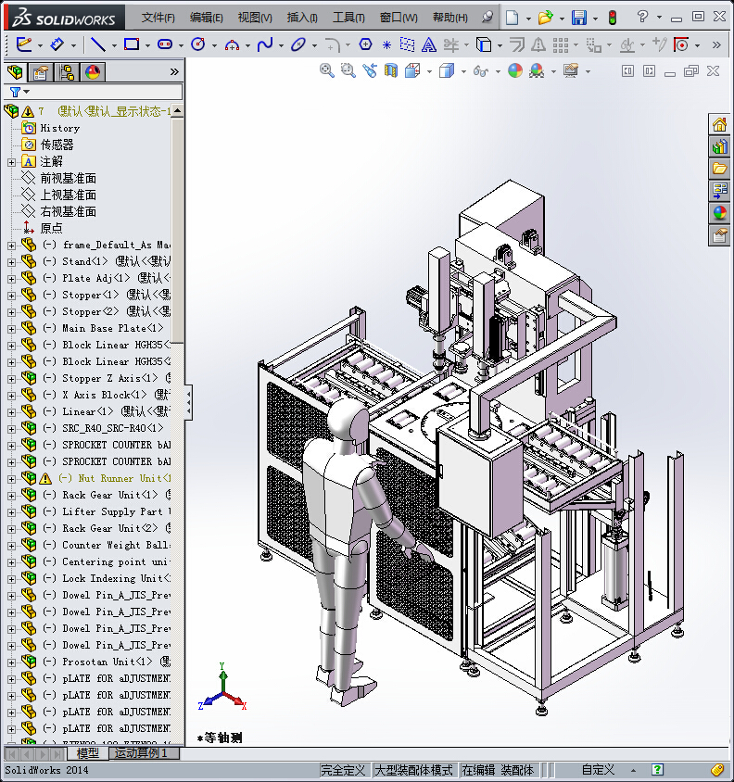This screenshot has height=782, width=734.
Task: Open the 编辑(E) menu
Action: tap(206, 18)
